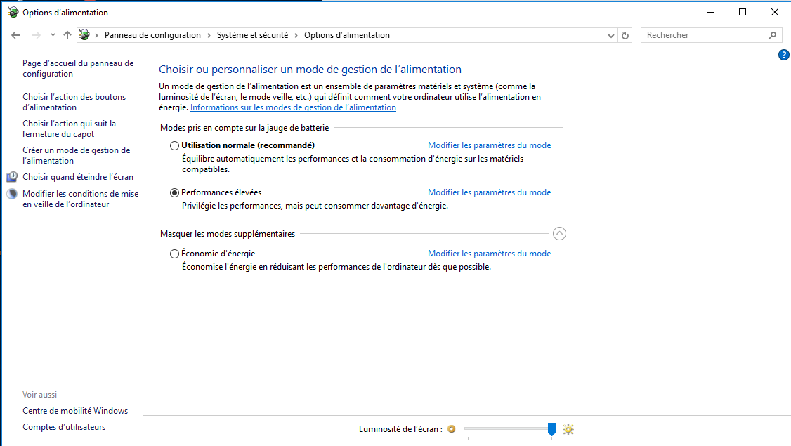This screenshot has width=791, height=446.
Task: Open Modifier les conditions de mise en veille
Action: click(x=80, y=199)
